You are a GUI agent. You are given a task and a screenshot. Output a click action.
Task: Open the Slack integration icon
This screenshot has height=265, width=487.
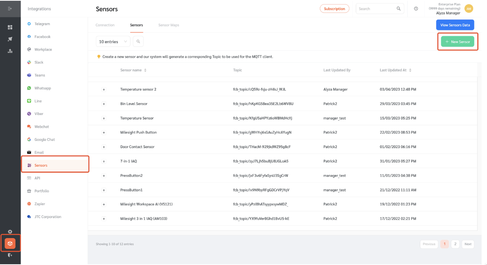[29, 62]
